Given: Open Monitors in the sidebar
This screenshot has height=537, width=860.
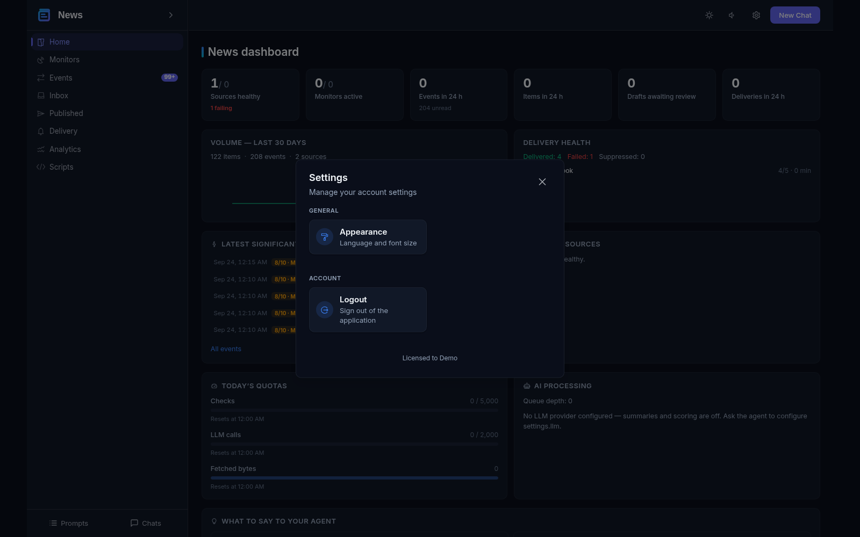Looking at the screenshot, I should pos(107,60).
